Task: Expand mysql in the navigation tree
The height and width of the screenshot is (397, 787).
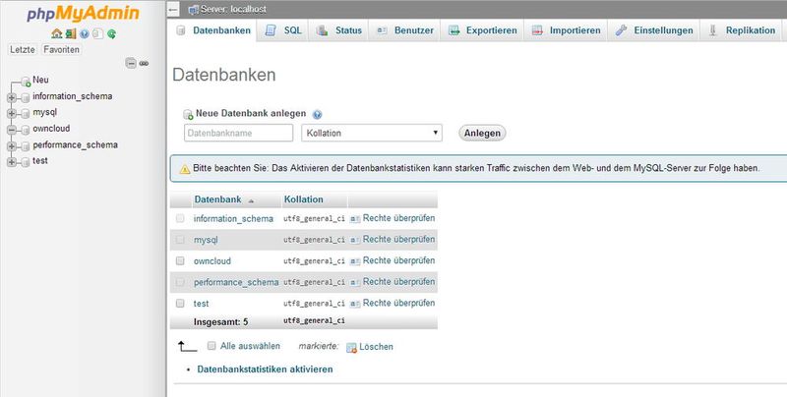Action: tap(12, 114)
